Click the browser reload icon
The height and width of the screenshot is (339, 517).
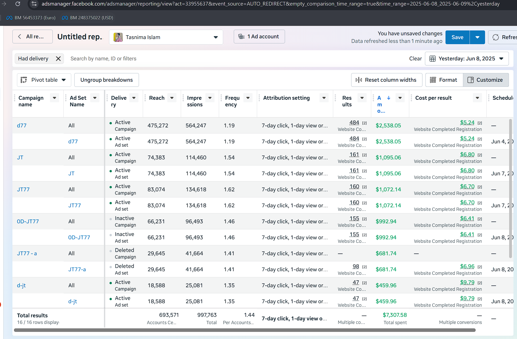coord(18,4)
